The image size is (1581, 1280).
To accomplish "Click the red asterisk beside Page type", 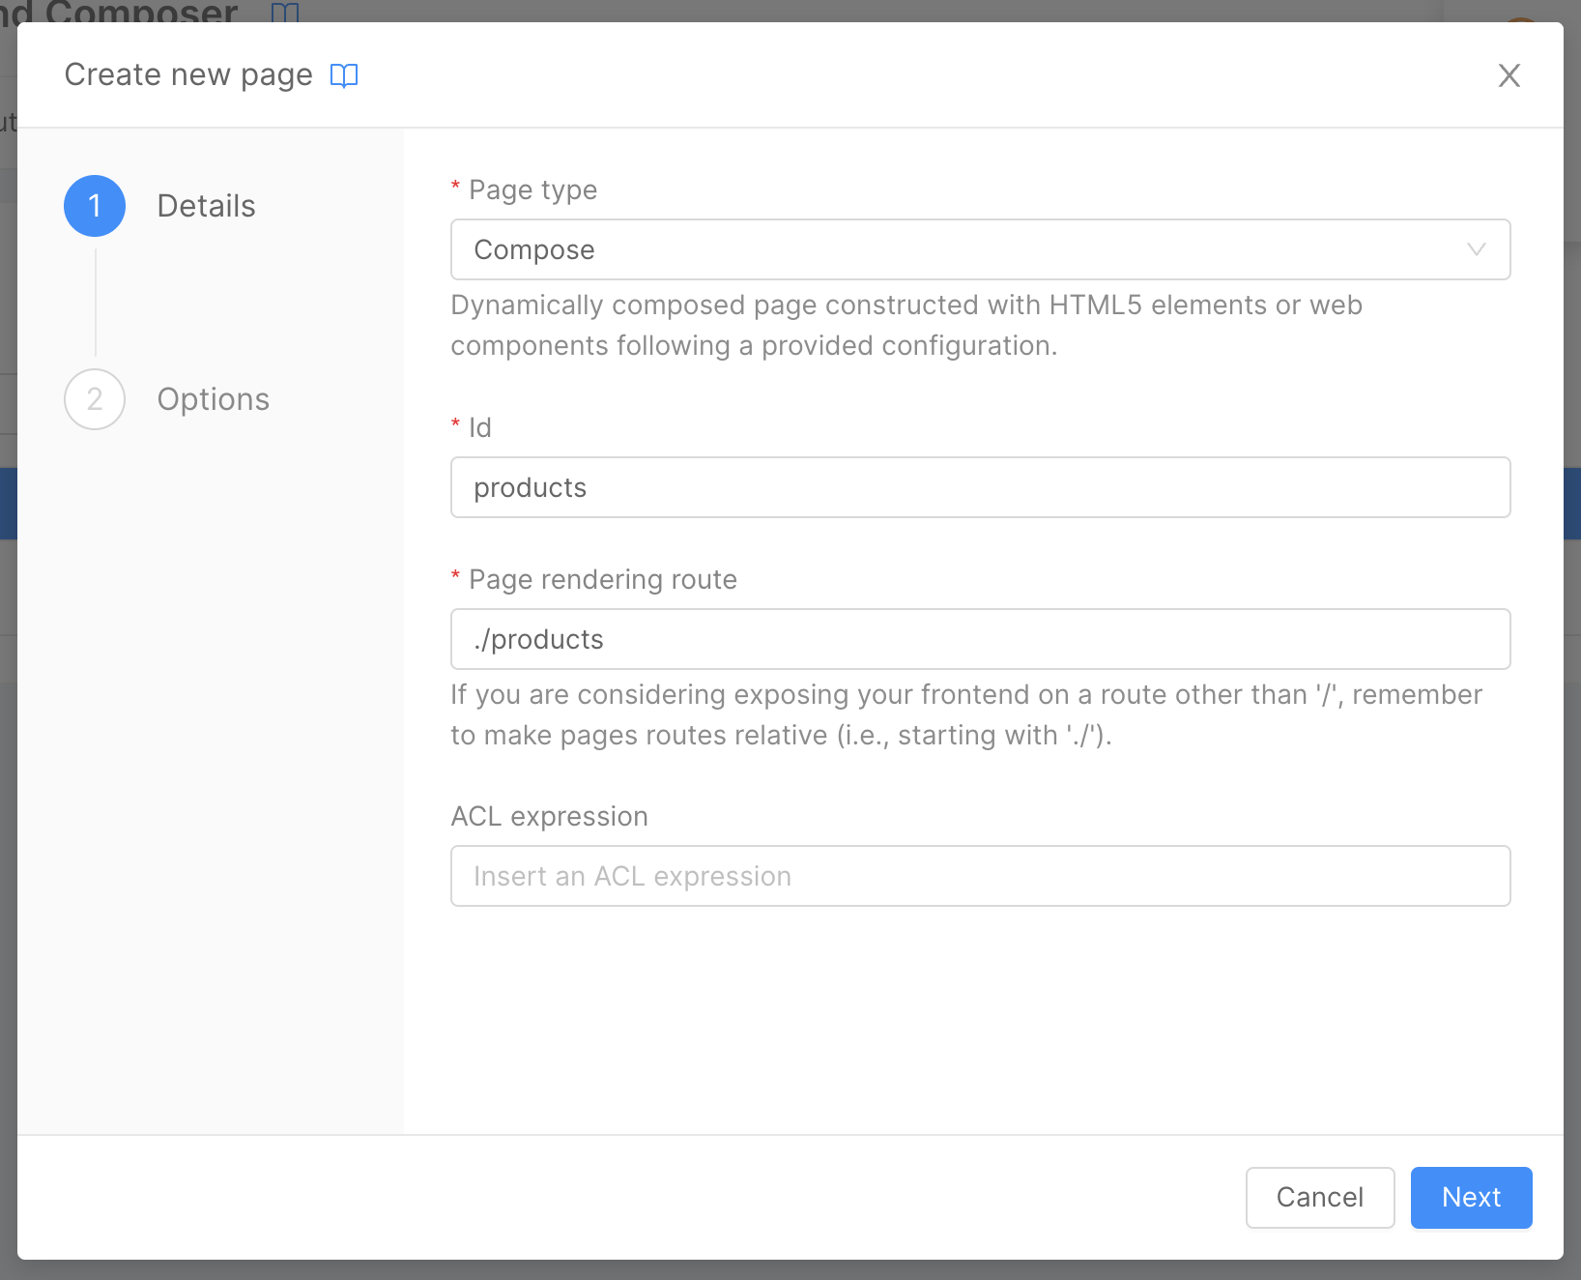I will click(x=455, y=189).
